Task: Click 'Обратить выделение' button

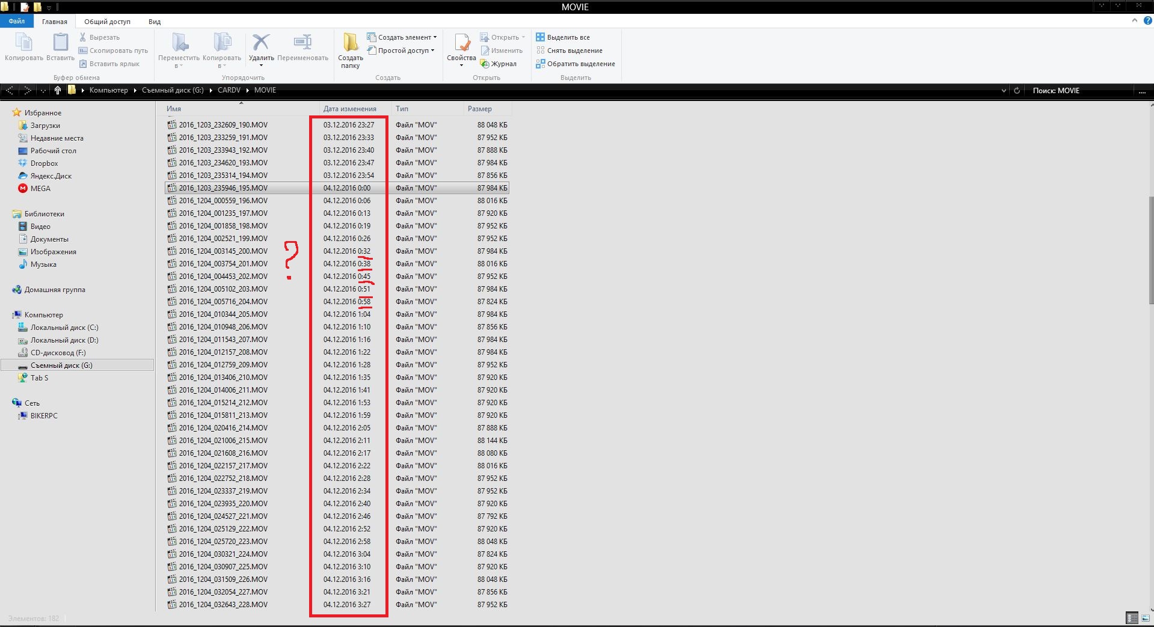Action: click(576, 64)
